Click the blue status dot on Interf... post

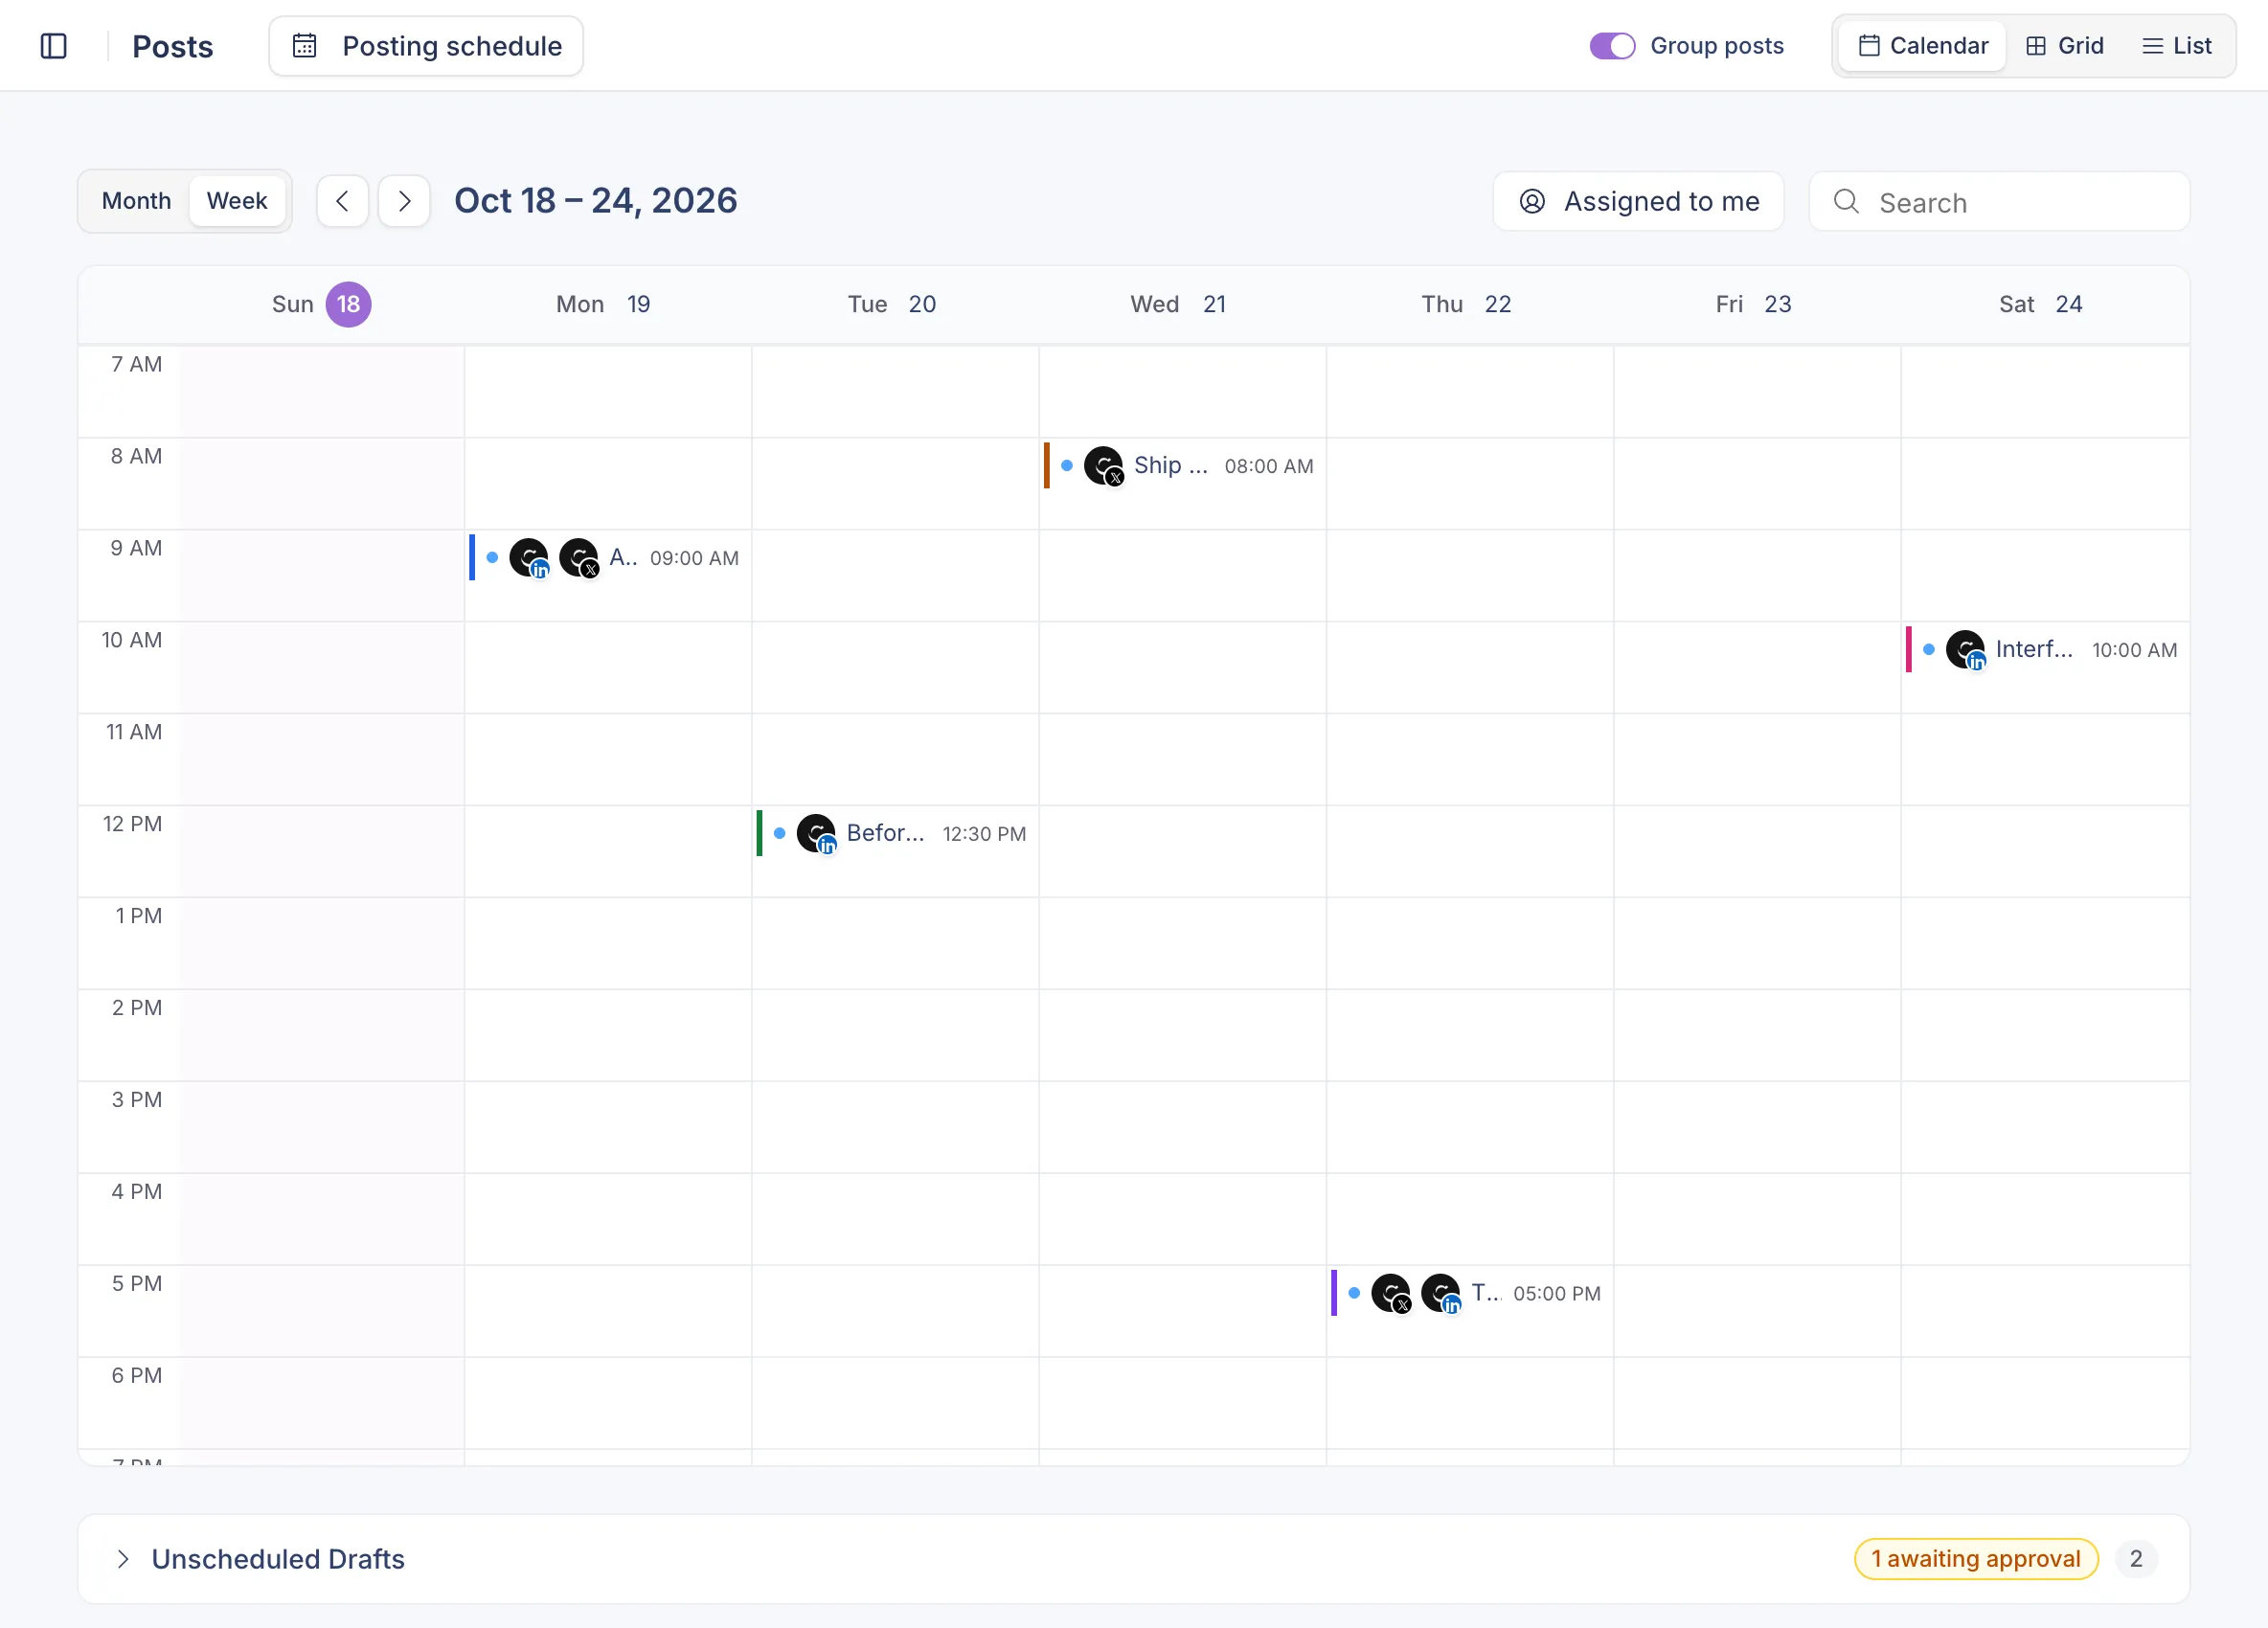point(1929,650)
